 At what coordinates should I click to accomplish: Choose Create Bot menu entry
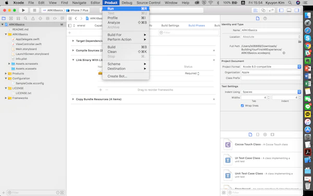pos(126,76)
